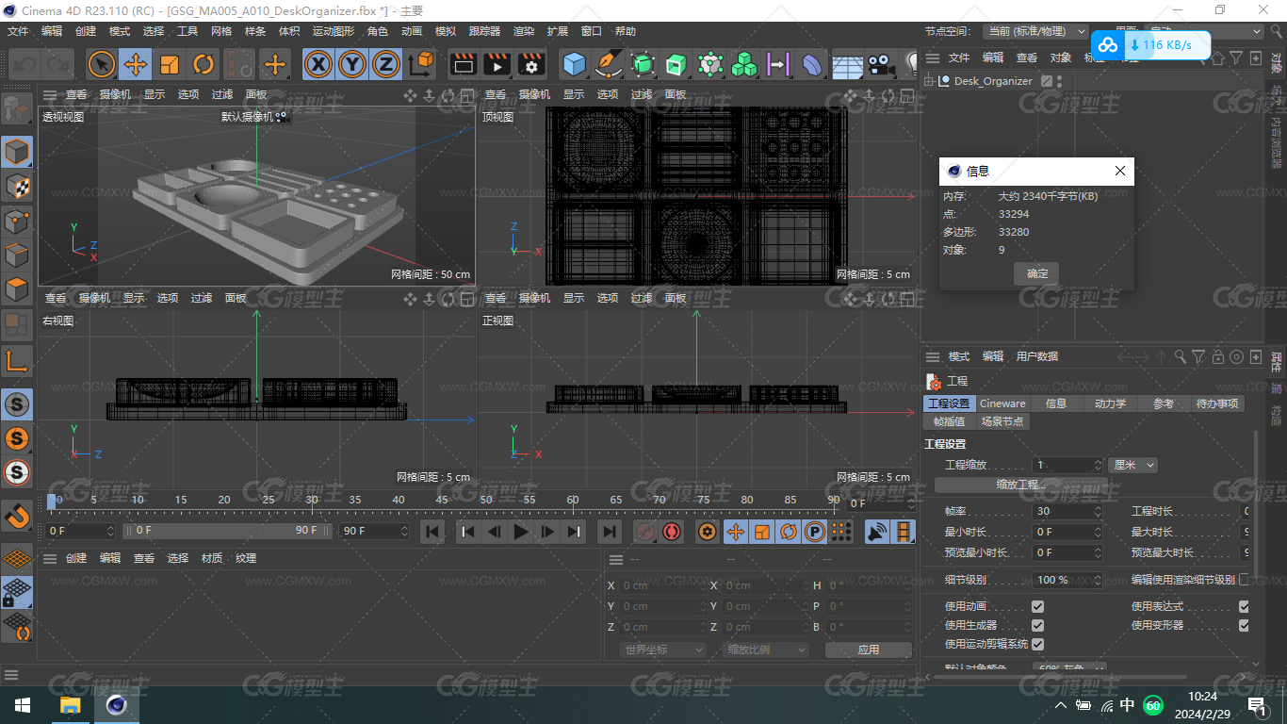
Task: Toggle parameter keyframe P icon
Action: click(815, 533)
